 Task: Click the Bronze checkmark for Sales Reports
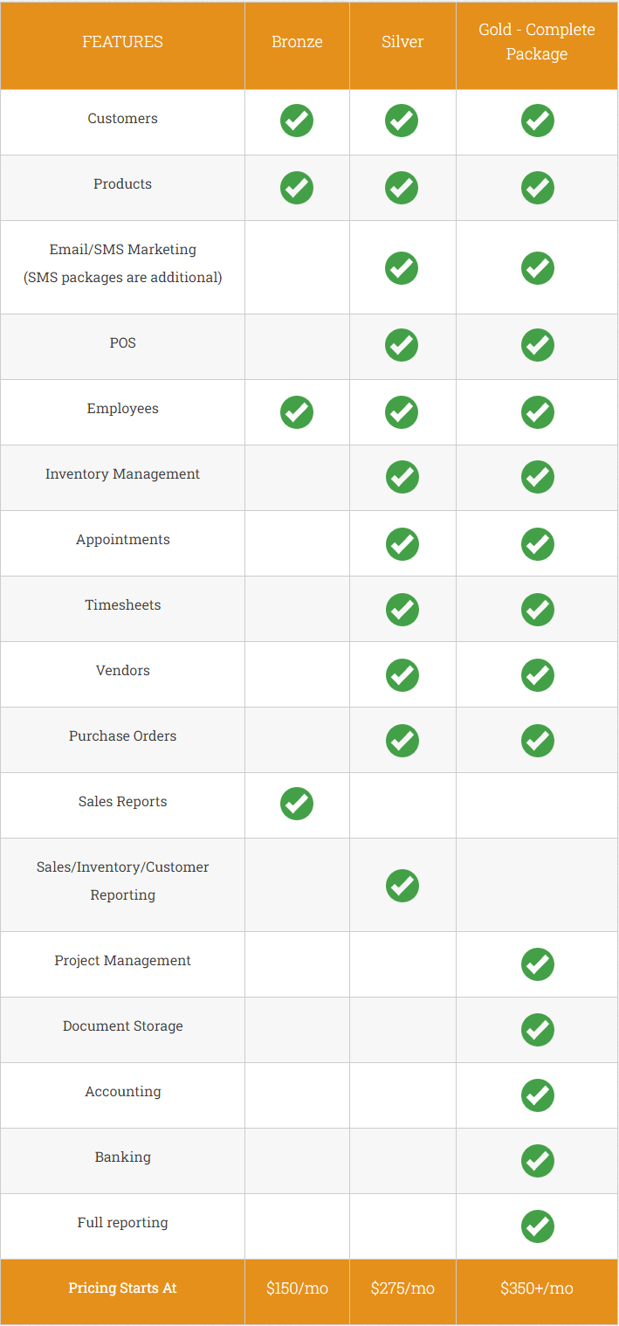(297, 804)
